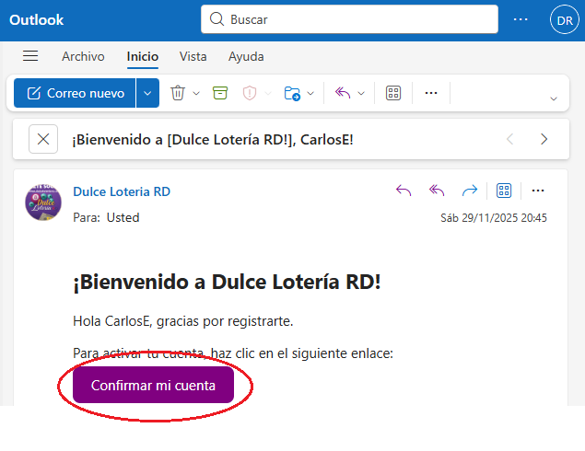Open the toolbar apps grid icon
Screen dimensions: 585x451
click(x=393, y=93)
